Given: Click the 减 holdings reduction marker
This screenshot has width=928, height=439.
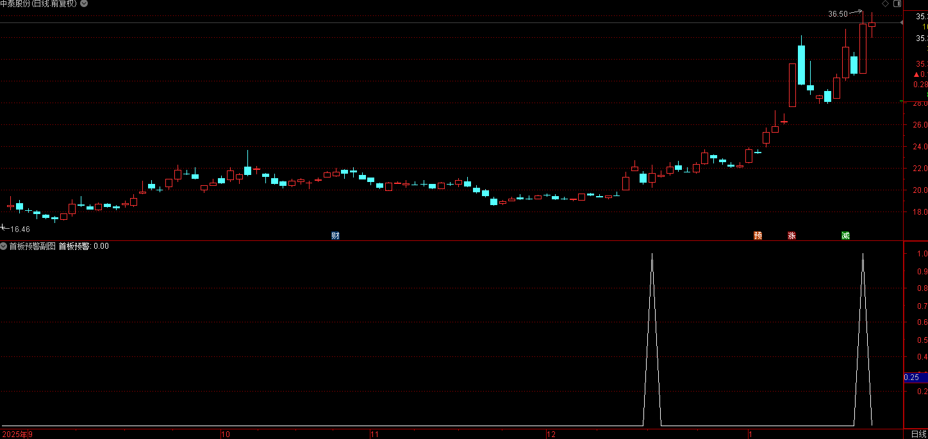Looking at the screenshot, I should coord(845,236).
